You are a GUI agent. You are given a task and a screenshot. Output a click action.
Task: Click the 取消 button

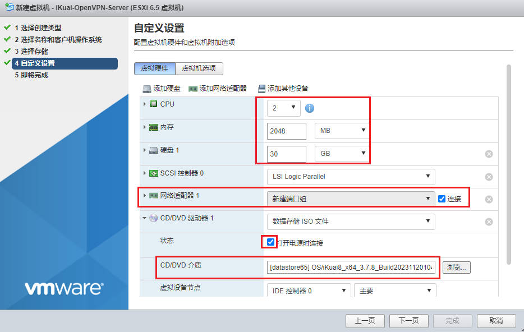pyautogui.click(x=497, y=321)
